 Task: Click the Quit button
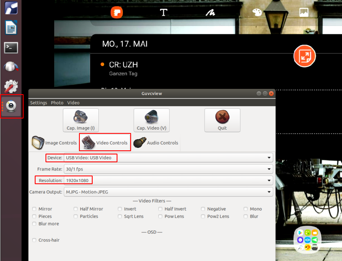tap(222, 120)
